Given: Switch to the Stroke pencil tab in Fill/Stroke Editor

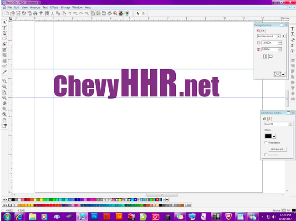Looking at the screenshot, I should [x=270, y=119].
